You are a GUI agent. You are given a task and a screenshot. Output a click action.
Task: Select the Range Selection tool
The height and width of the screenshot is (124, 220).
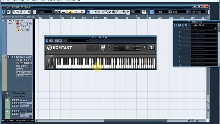tap(92, 12)
